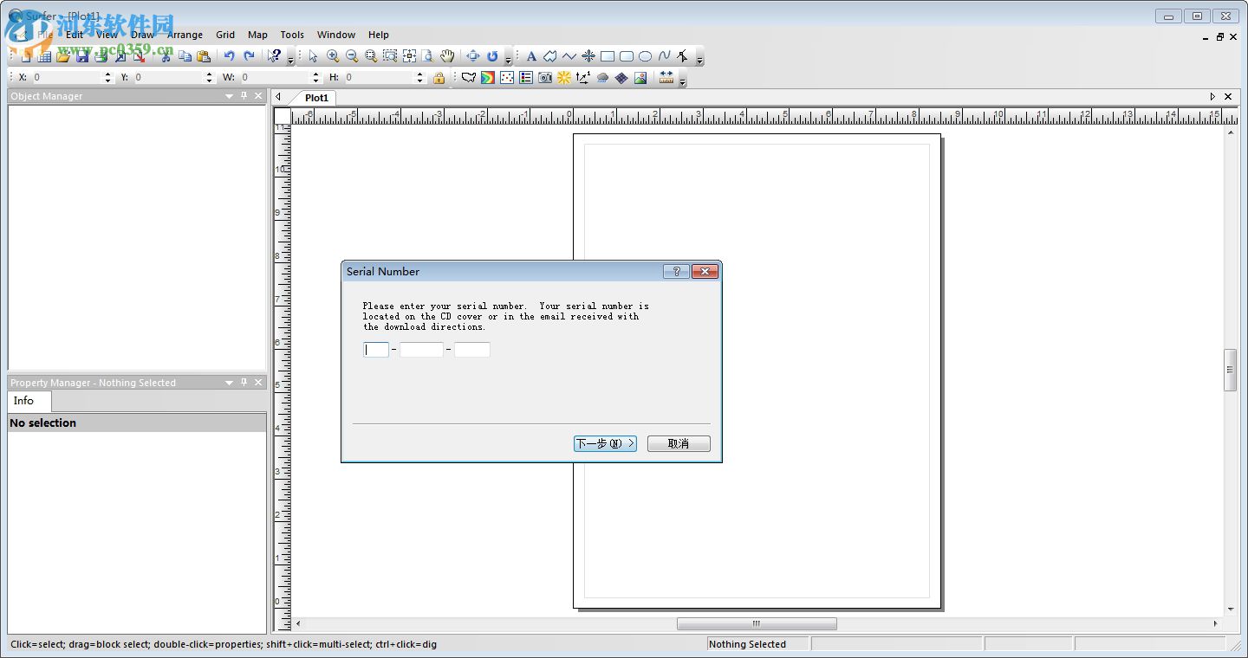Click the 取消 cancel button
1248x658 pixels.
[x=679, y=443]
